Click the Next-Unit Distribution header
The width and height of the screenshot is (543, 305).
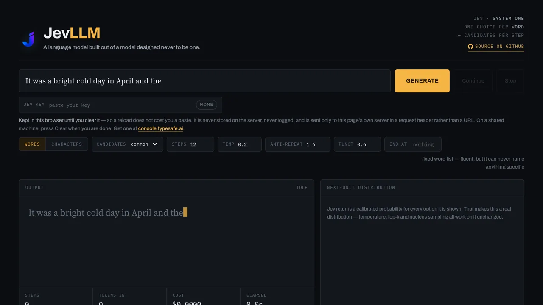click(x=422, y=188)
